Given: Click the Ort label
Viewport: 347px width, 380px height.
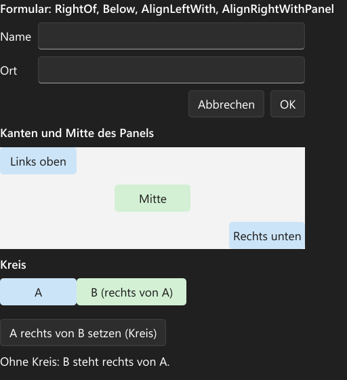Looking at the screenshot, I should tap(9, 71).
